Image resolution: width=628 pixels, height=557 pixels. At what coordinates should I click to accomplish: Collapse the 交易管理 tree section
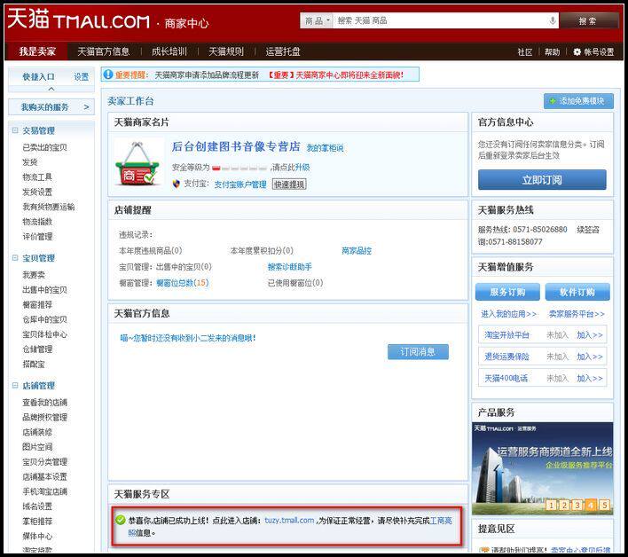pyautogui.click(x=15, y=130)
